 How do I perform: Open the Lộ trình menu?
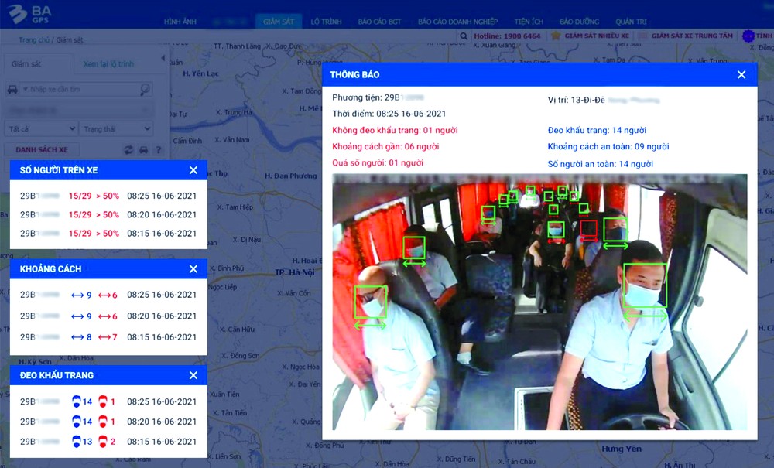(x=326, y=22)
